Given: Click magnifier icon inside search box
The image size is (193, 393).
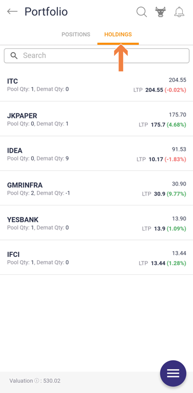Looking at the screenshot, I should 14,55.
